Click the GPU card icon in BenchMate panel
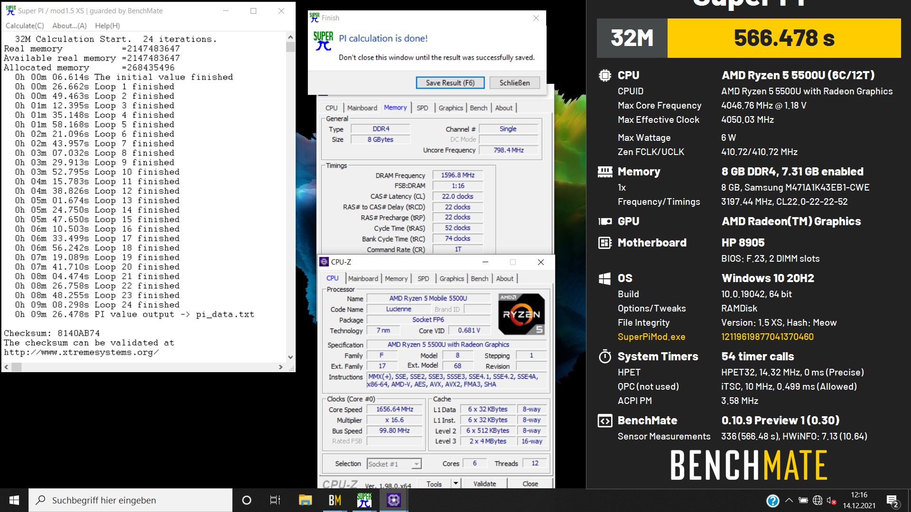The width and height of the screenshot is (911, 512). [605, 221]
